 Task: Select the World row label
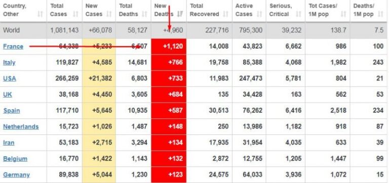[11, 30]
